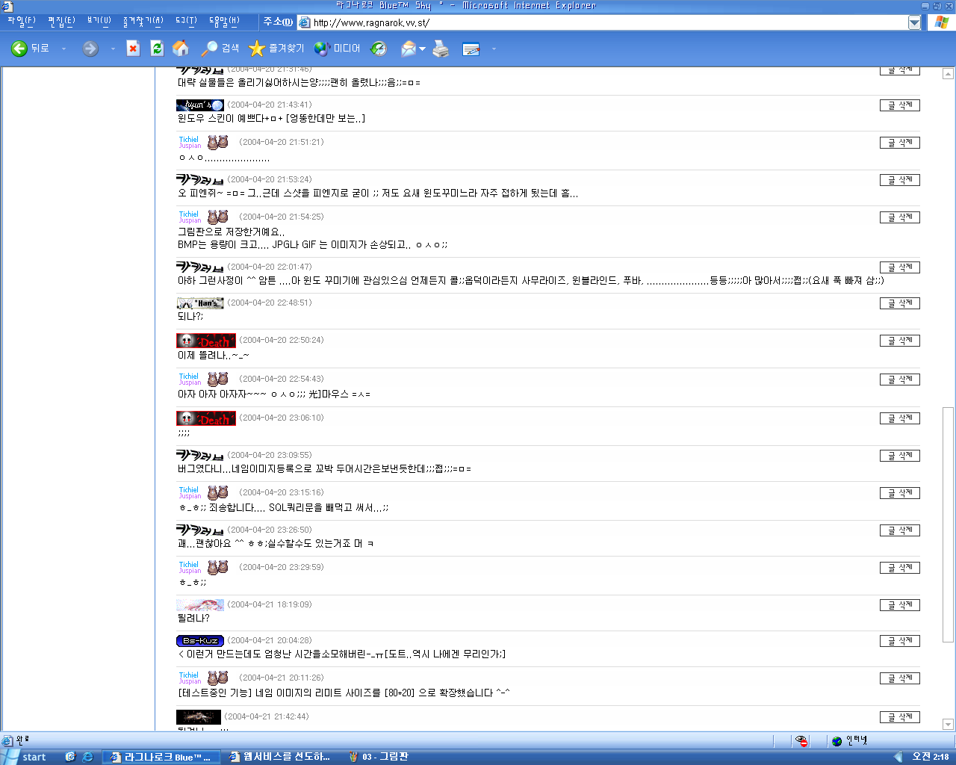This screenshot has height=765, width=956.
Task: Click delete button for 23:15:16 comment
Action: pyautogui.click(x=899, y=493)
